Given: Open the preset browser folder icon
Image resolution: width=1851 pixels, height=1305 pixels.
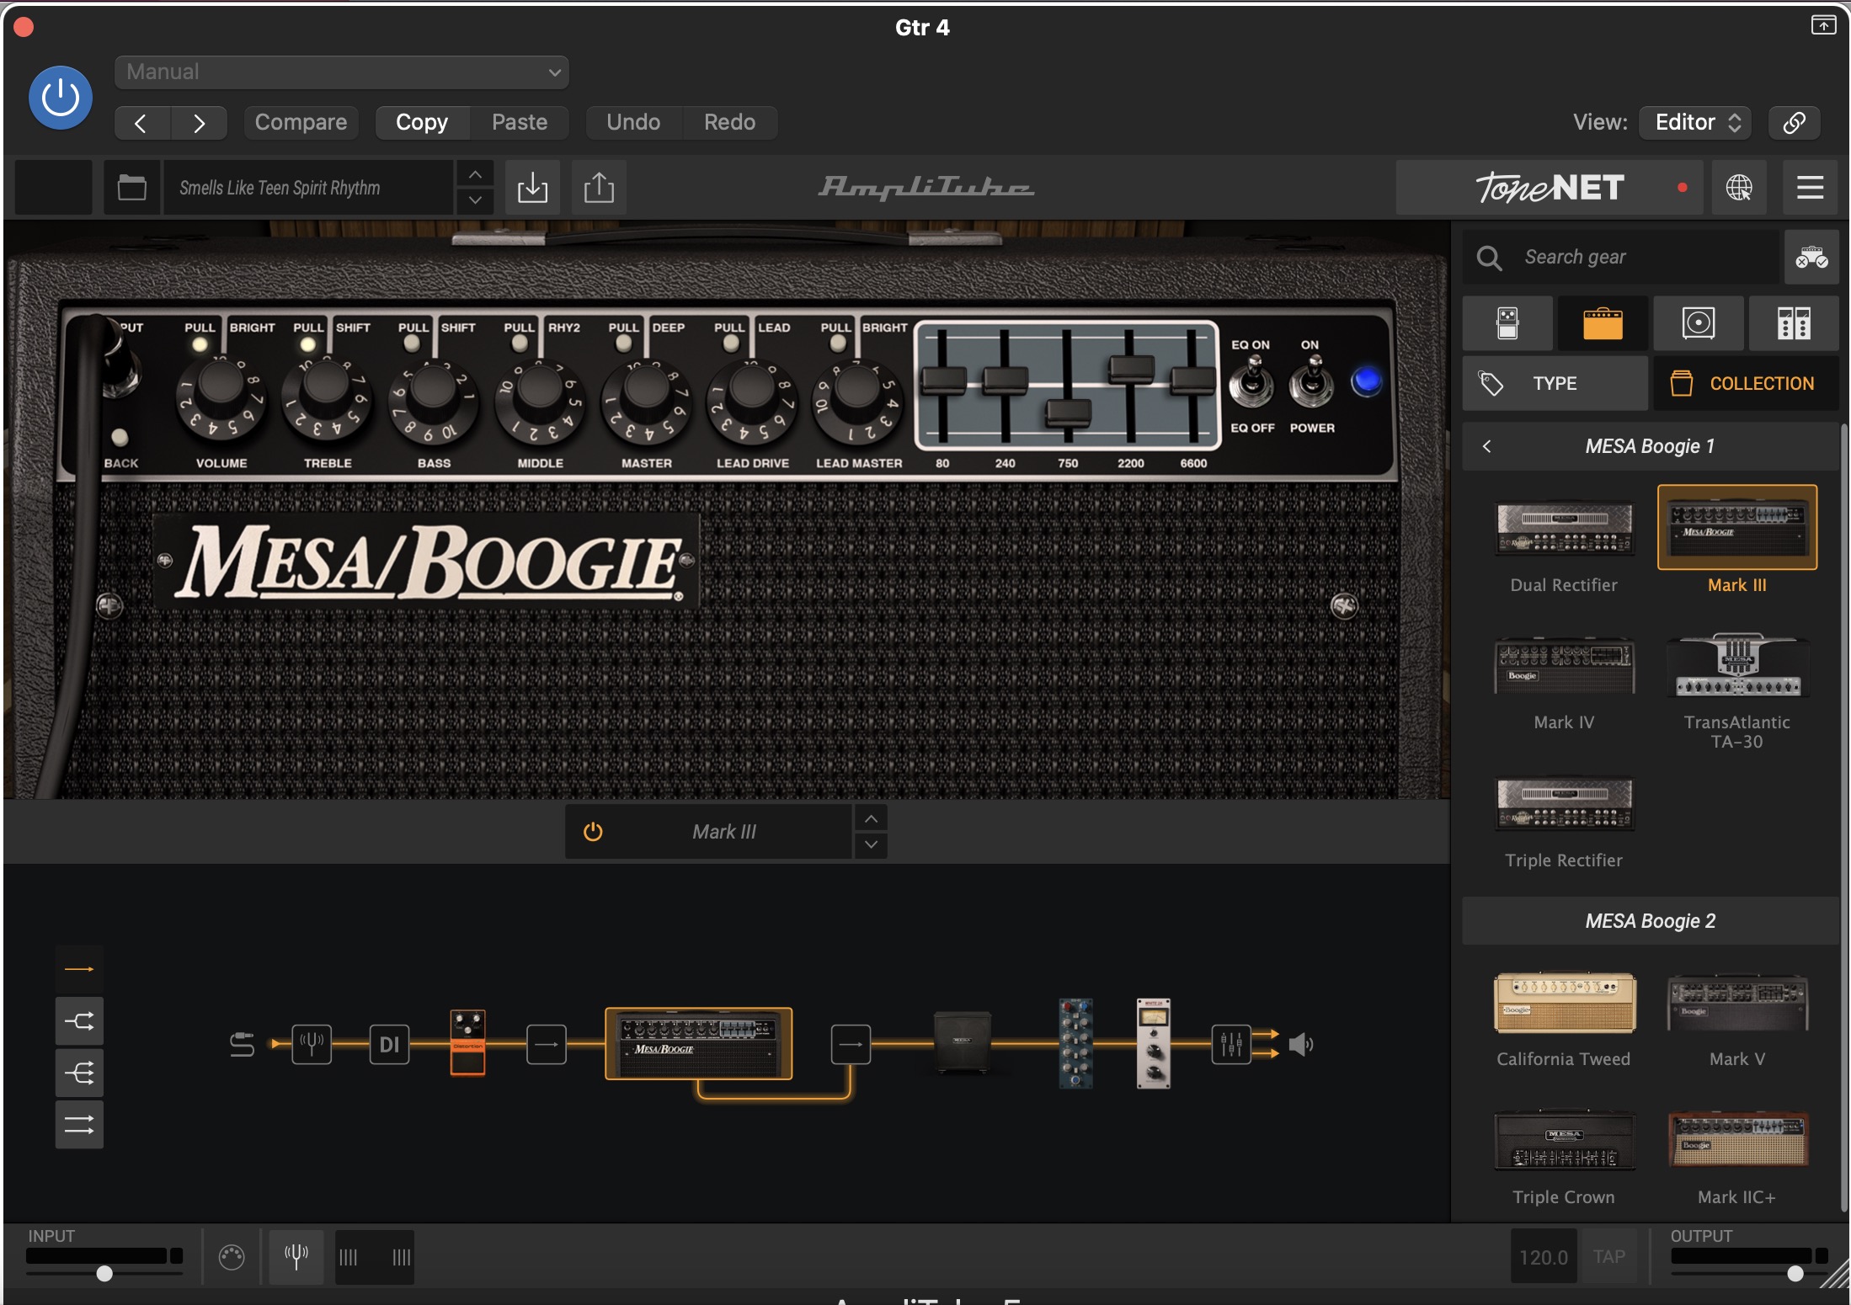Looking at the screenshot, I should tap(131, 187).
